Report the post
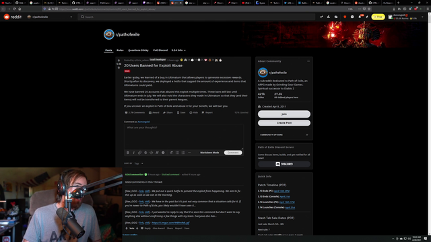The width and height of the screenshot is (431, 242). tap(207, 112)
